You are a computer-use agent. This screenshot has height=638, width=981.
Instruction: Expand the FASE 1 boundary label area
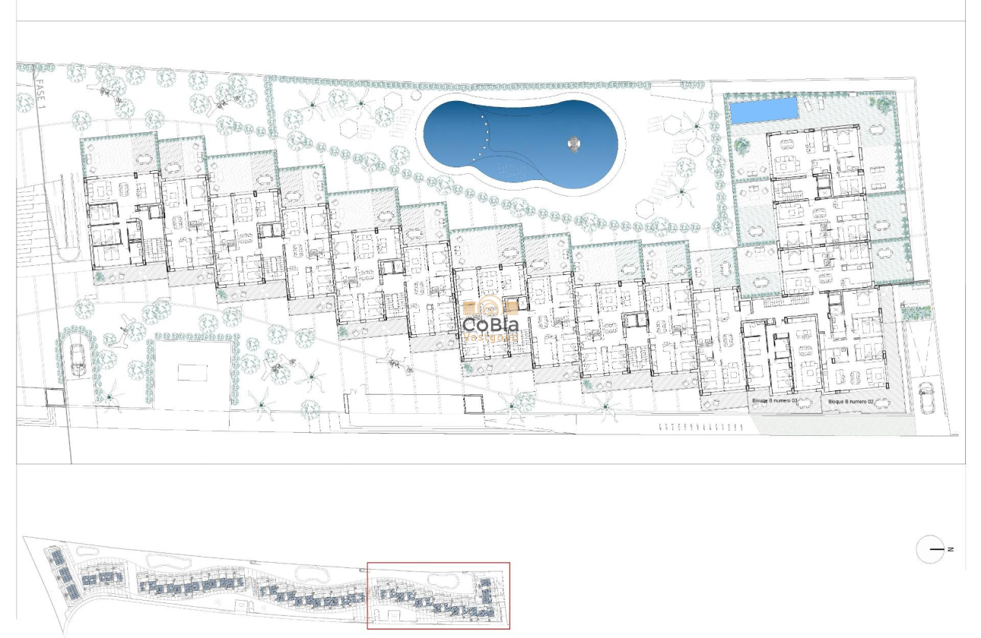(40, 95)
